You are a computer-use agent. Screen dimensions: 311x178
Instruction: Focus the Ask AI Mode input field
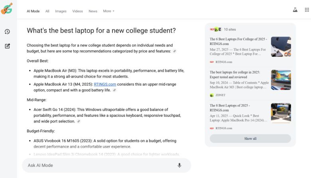[100, 165]
